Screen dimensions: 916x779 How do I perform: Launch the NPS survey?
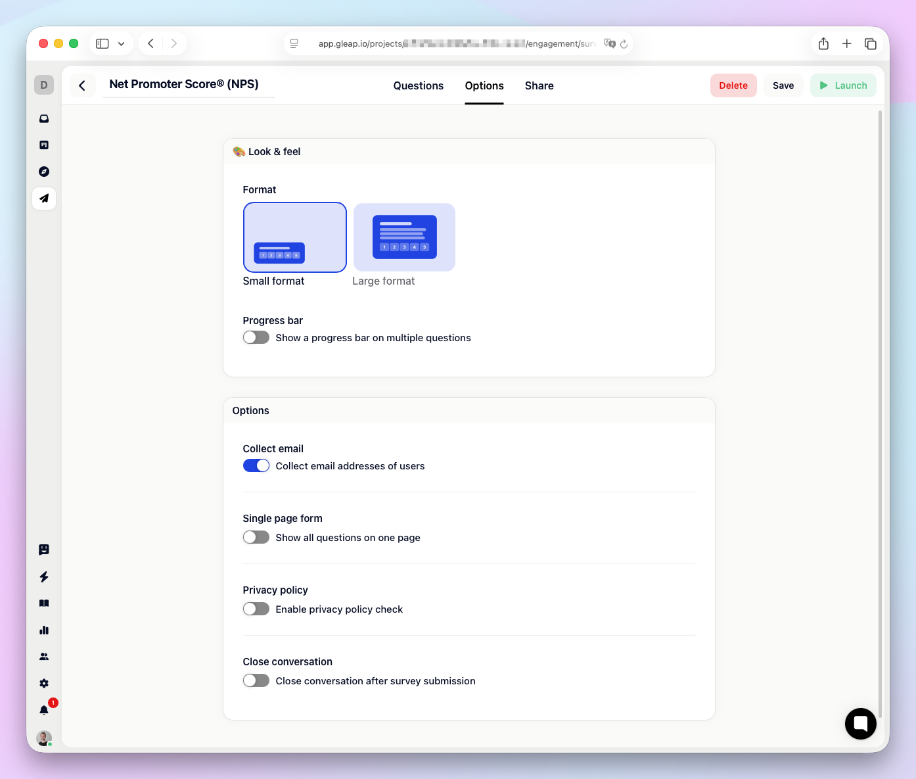pos(843,85)
